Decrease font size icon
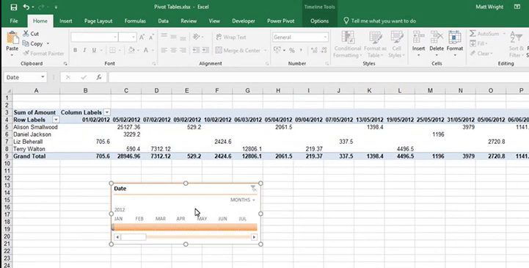529x268 pixels. pos(151,37)
